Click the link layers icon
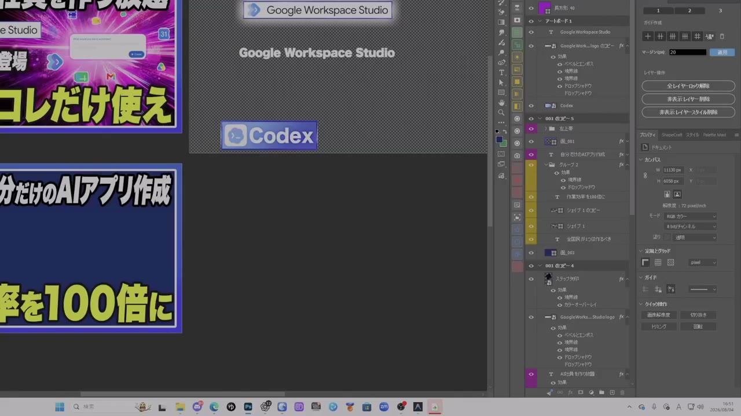 click(560, 392)
